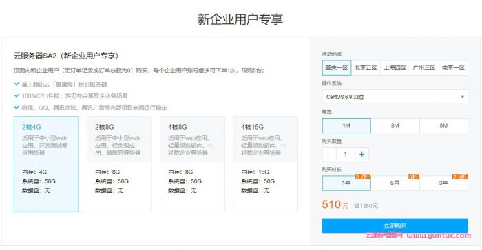482x250 pixels.
Task: Click the purchase quantity input field
Action: coord(346,155)
